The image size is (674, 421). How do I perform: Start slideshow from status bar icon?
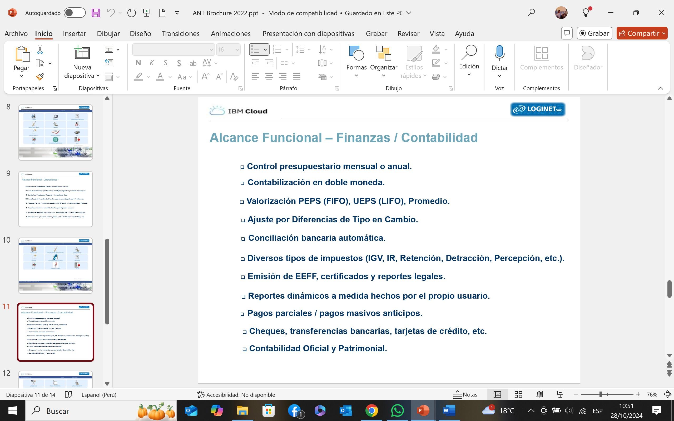pos(560,394)
